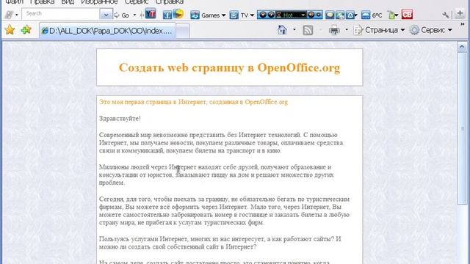
Task: Click the YouTube YT toolbar icon
Action: pyautogui.click(x=151, y=14)
